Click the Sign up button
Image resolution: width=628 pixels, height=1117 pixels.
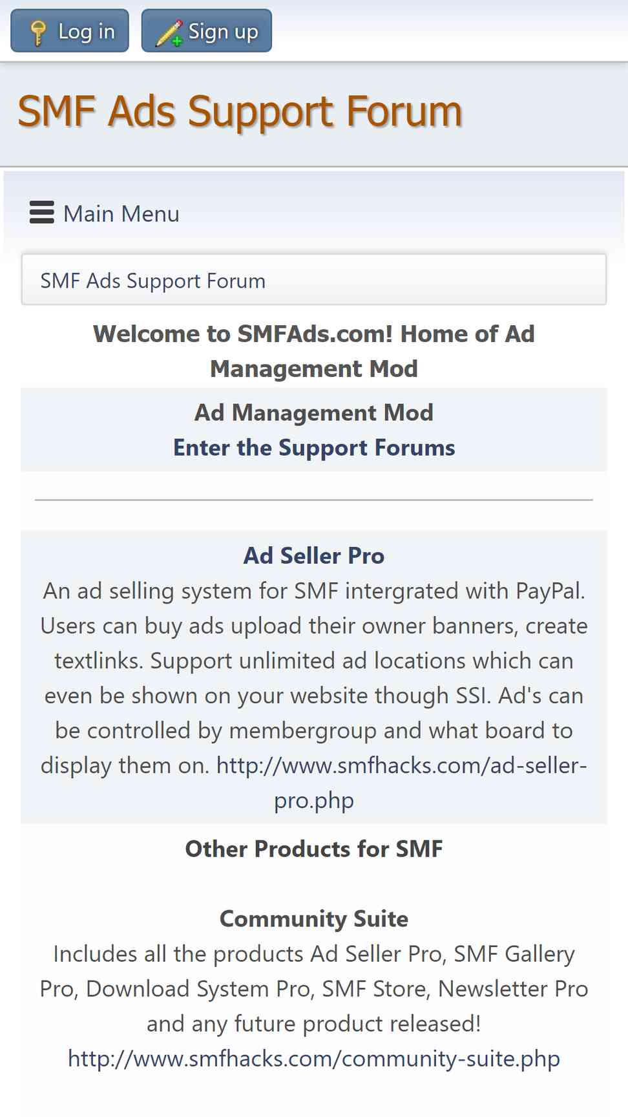tap(207, 31)
